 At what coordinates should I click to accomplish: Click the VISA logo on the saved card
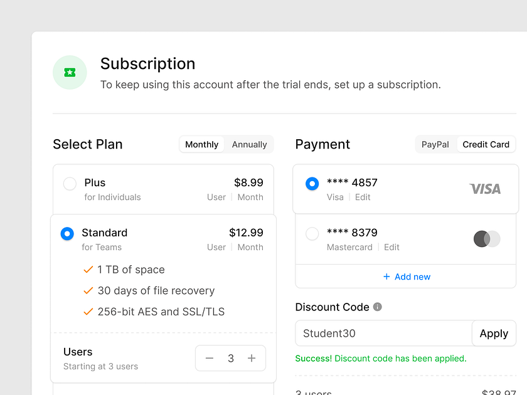click(485, 189)
